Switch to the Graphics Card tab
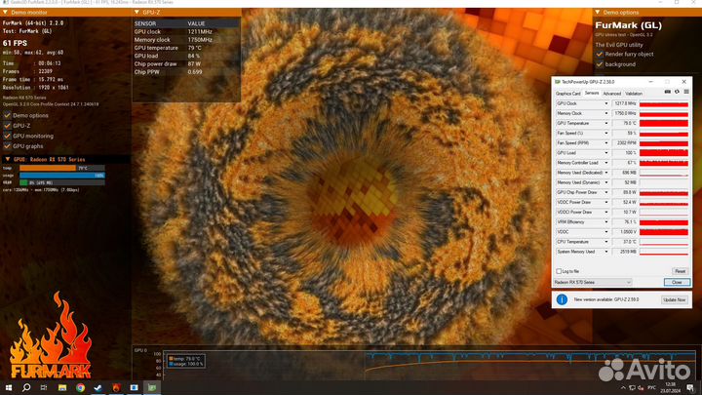The image size is (702, 395). click(x=567, y=94)
